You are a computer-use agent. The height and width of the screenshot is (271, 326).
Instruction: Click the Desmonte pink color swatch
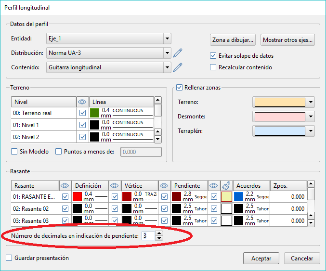click(x=279, y=116)
